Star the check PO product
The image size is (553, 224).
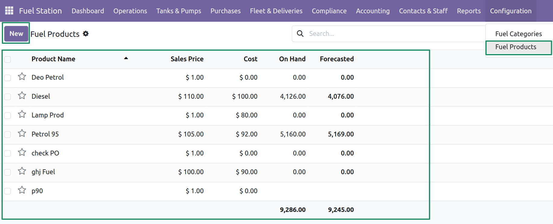[x=22, y=152]
